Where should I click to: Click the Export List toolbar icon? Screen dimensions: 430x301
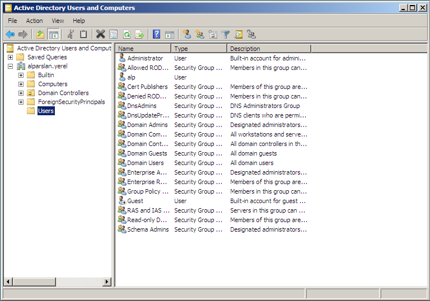(139, 35)
